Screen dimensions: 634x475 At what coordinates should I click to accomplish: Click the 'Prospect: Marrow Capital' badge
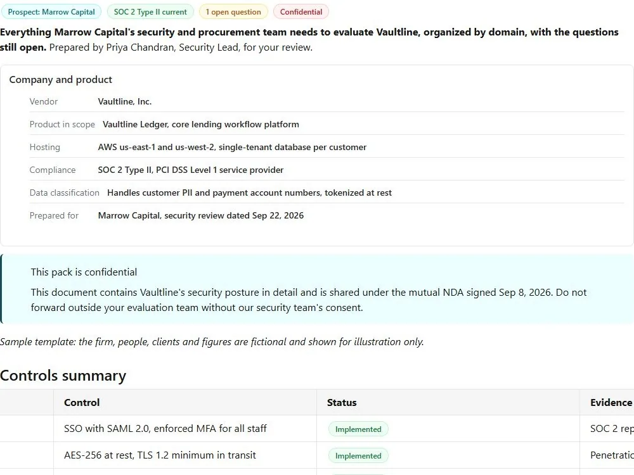(51, 11)
